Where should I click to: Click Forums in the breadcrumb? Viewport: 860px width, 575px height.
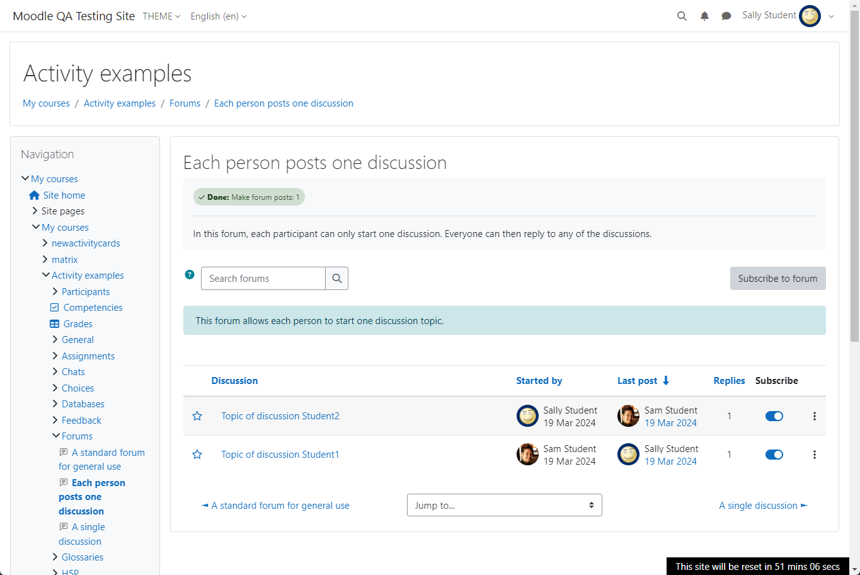click(x=185, y=103)
